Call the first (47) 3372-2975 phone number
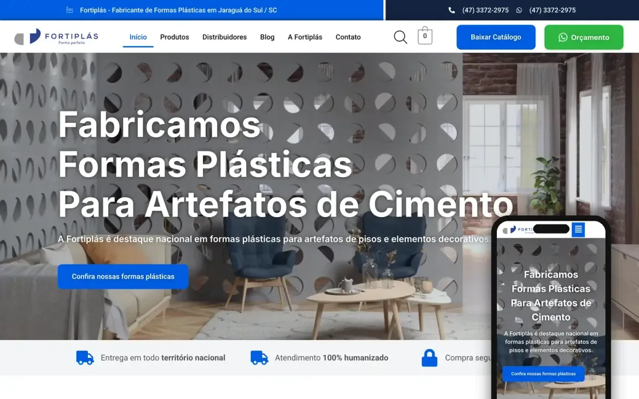 pos(485,10)
